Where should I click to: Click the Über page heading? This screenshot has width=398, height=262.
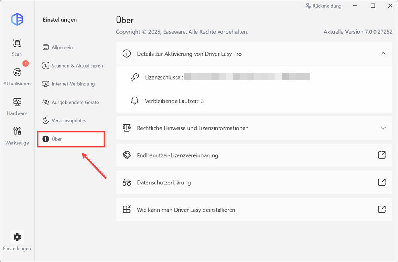pyautogui.click(x=125, y=20)
